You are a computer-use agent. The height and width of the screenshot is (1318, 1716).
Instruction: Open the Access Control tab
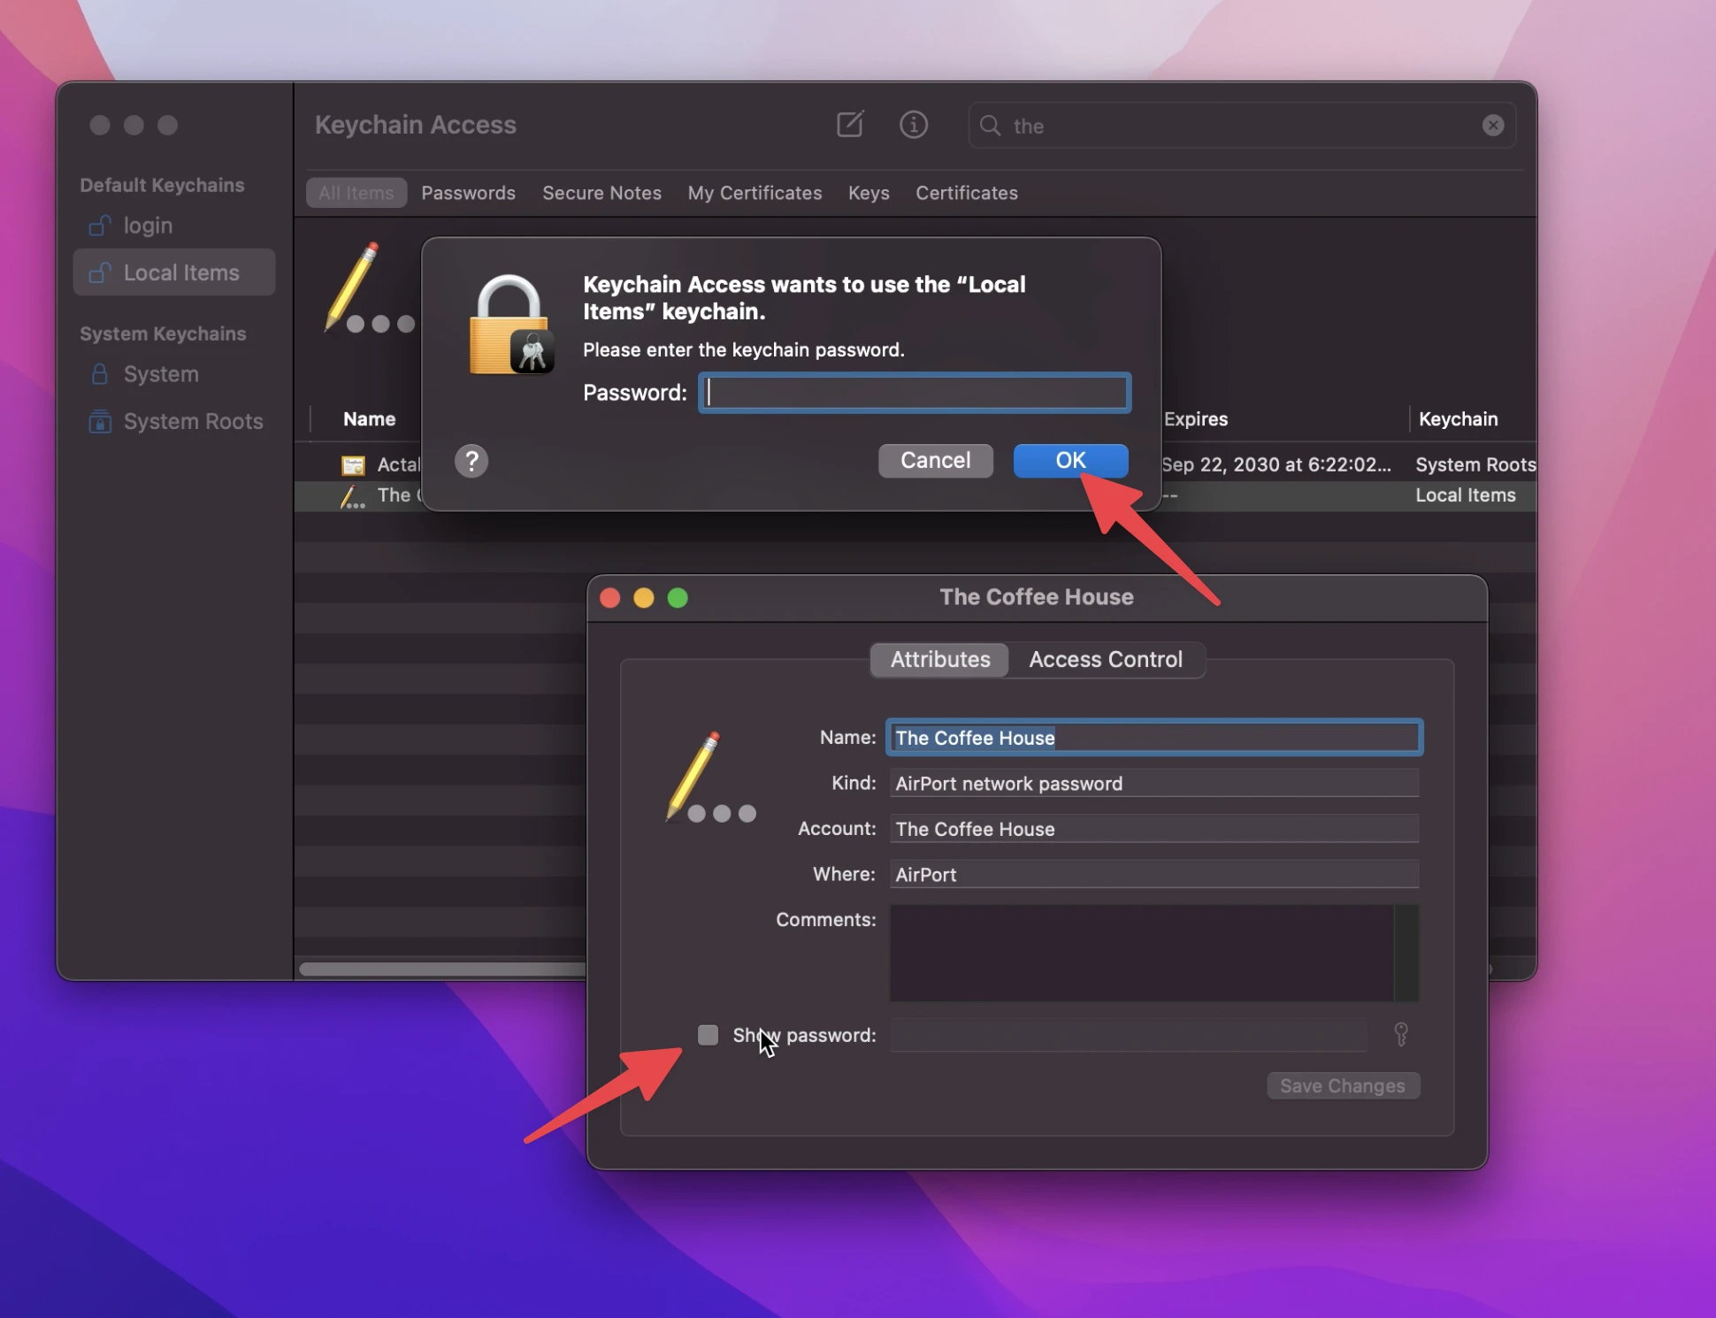click(x=1106, y=660)
